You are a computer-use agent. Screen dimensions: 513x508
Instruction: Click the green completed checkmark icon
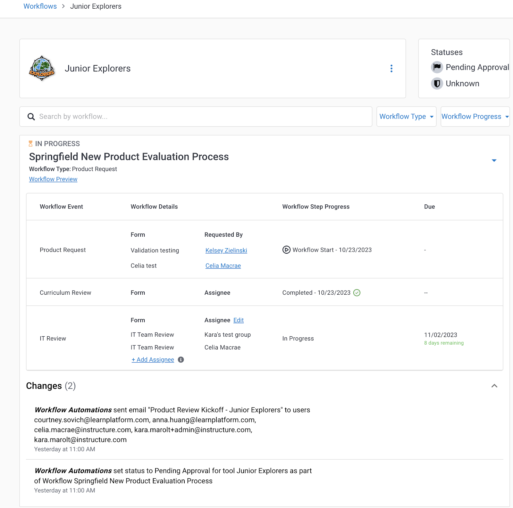coord(357,293)
